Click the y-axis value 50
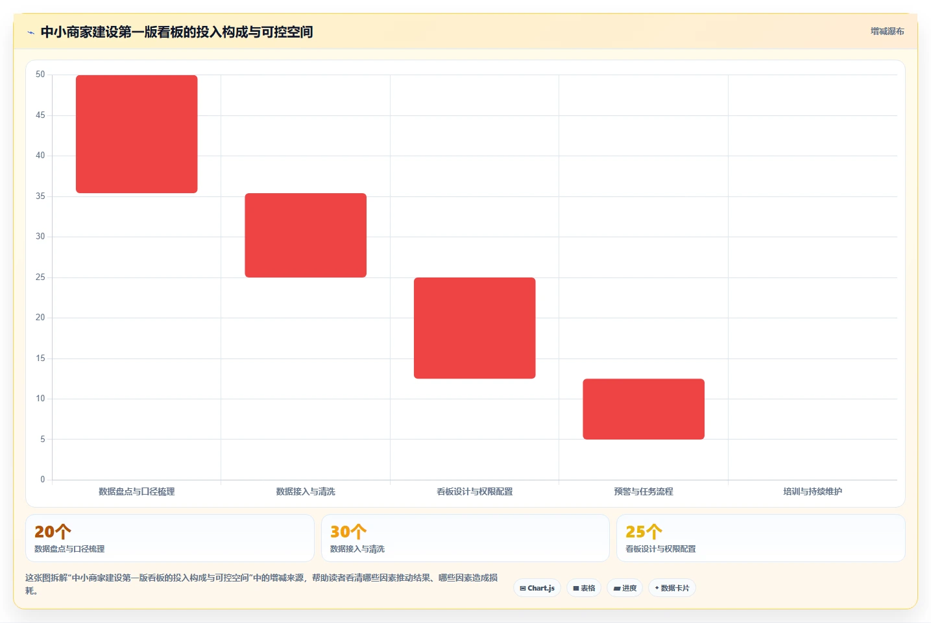Viewport: 931px width, 623px height. click(40, 75)
